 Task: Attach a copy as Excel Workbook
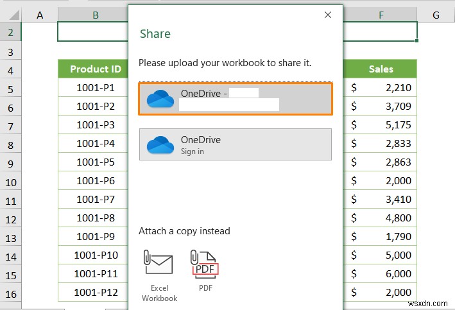(x=159, y=268)
